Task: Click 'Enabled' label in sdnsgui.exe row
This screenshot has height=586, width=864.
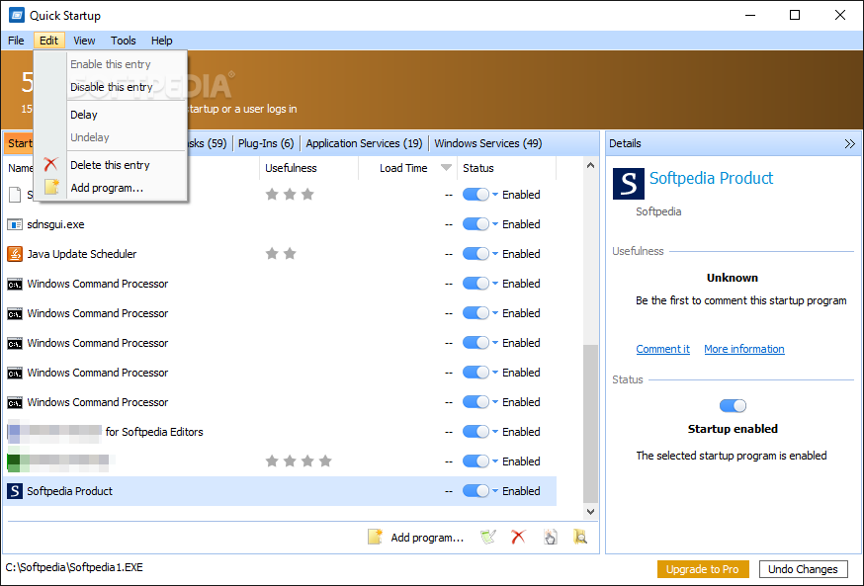Action: point(521,224)
